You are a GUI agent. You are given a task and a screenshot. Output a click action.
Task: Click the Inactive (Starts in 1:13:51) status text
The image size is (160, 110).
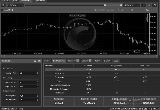pos(12,109)
